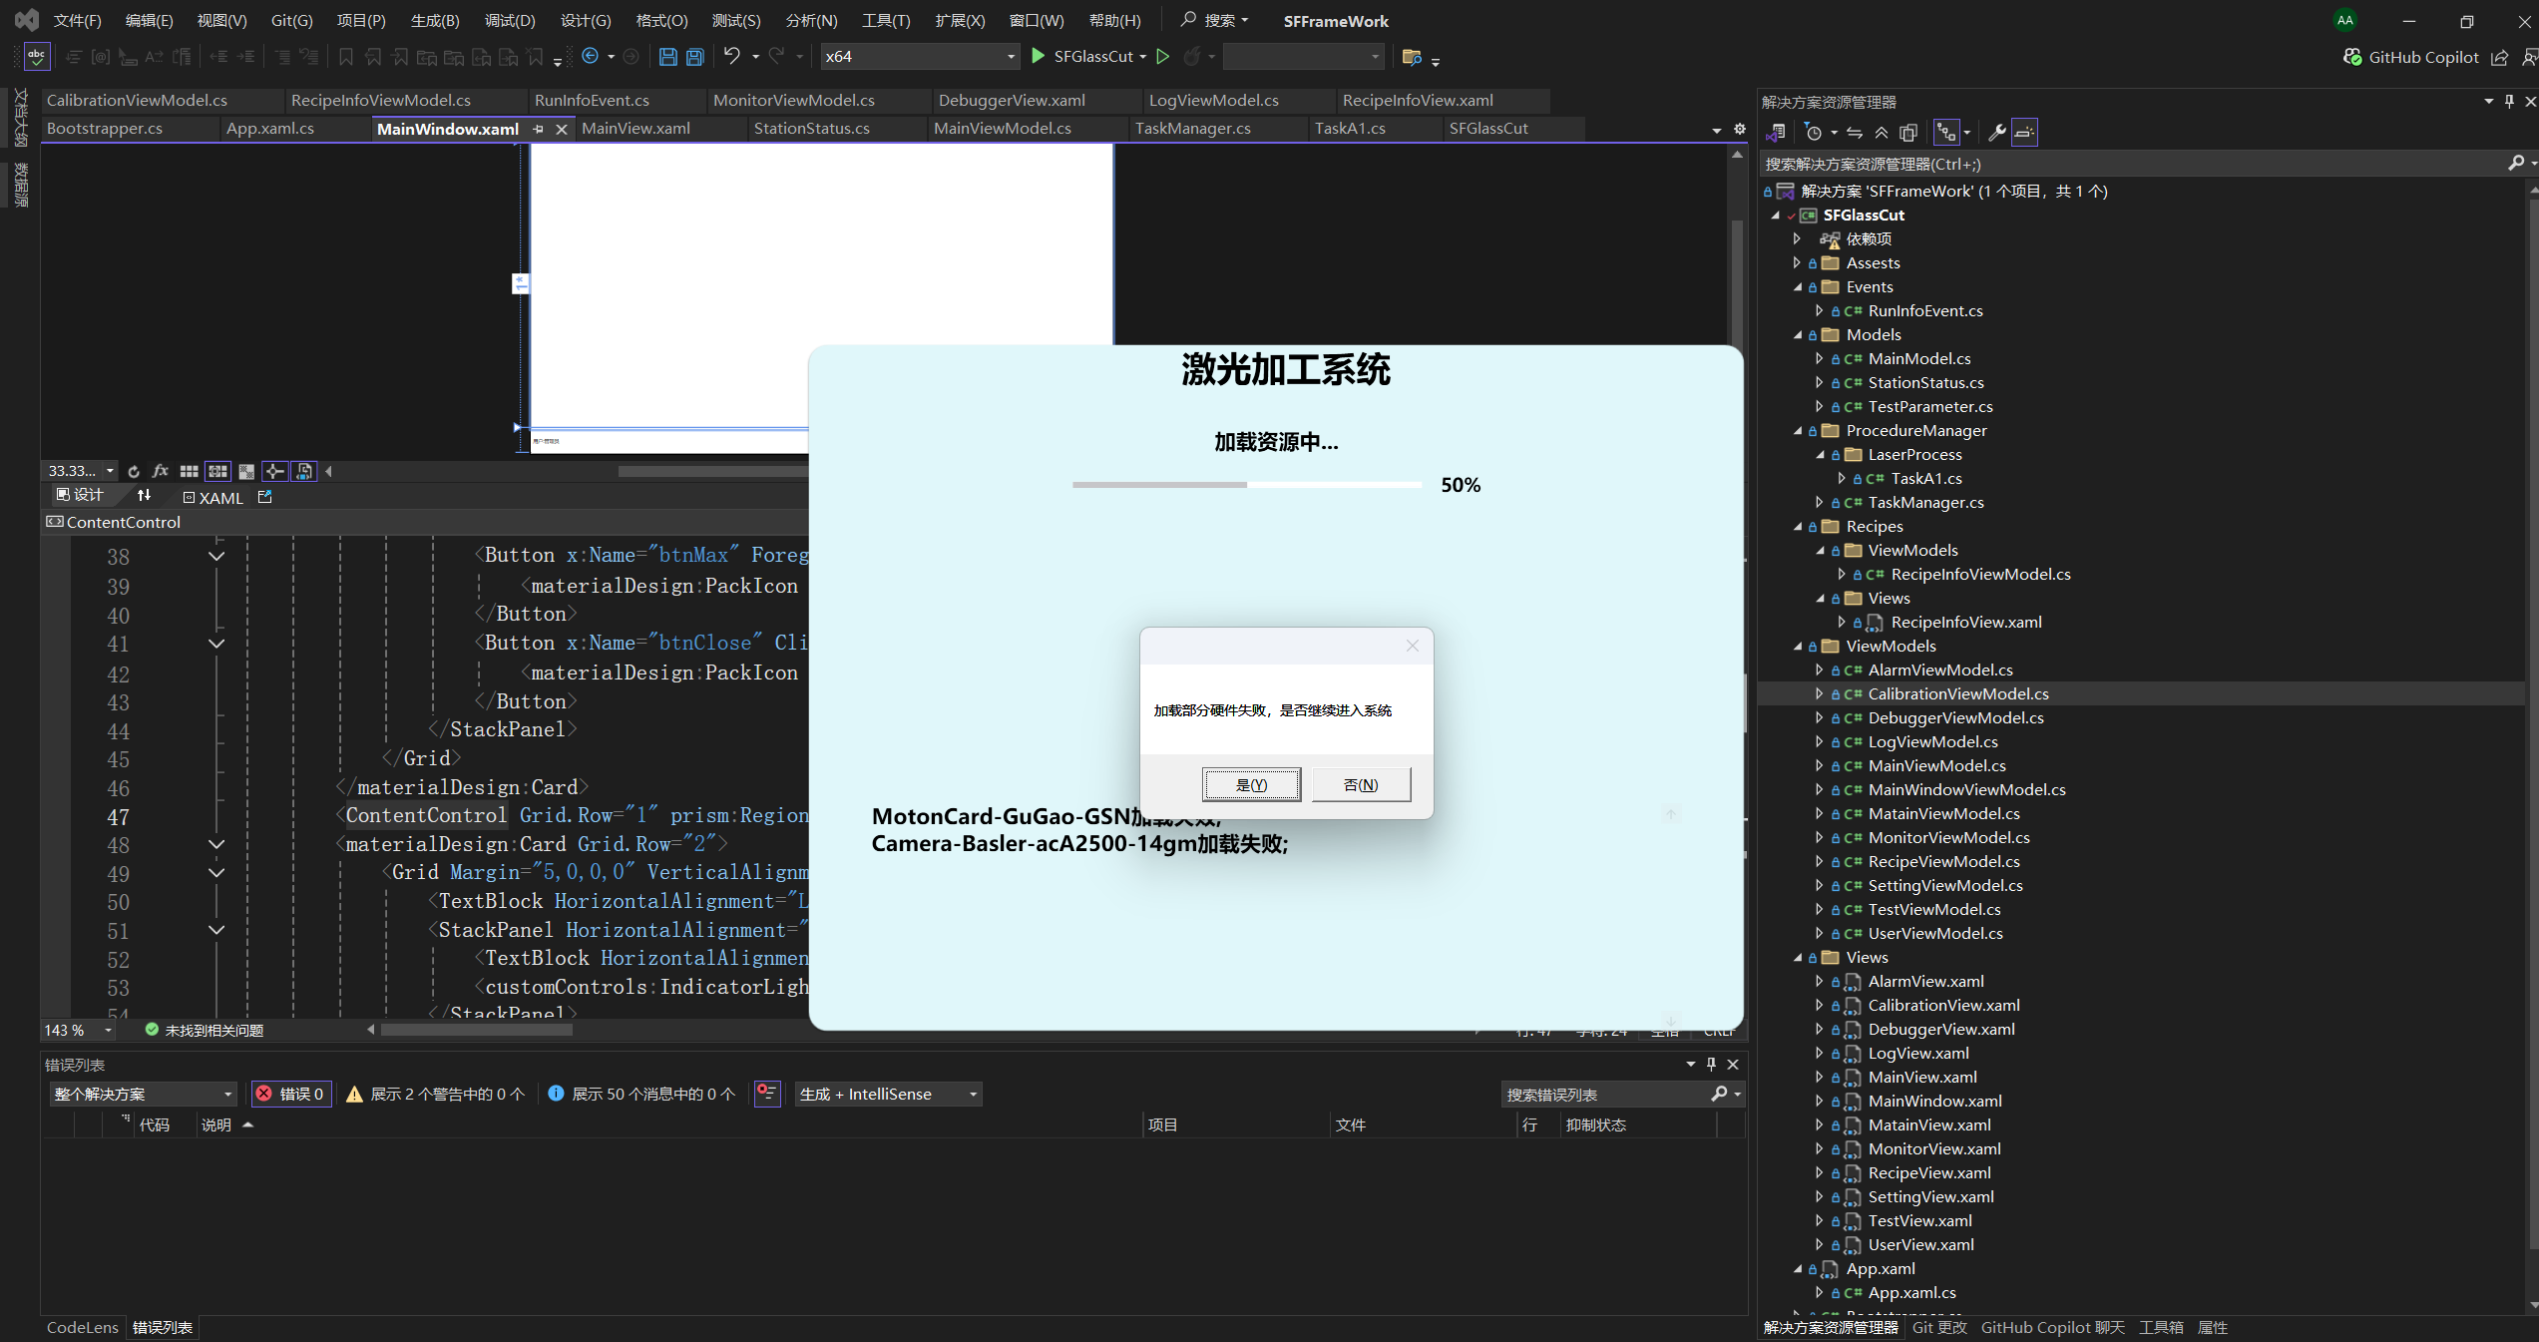Click Collapse All icon in Solution Explorer
The image size is (2539, 1342).
1882,133
